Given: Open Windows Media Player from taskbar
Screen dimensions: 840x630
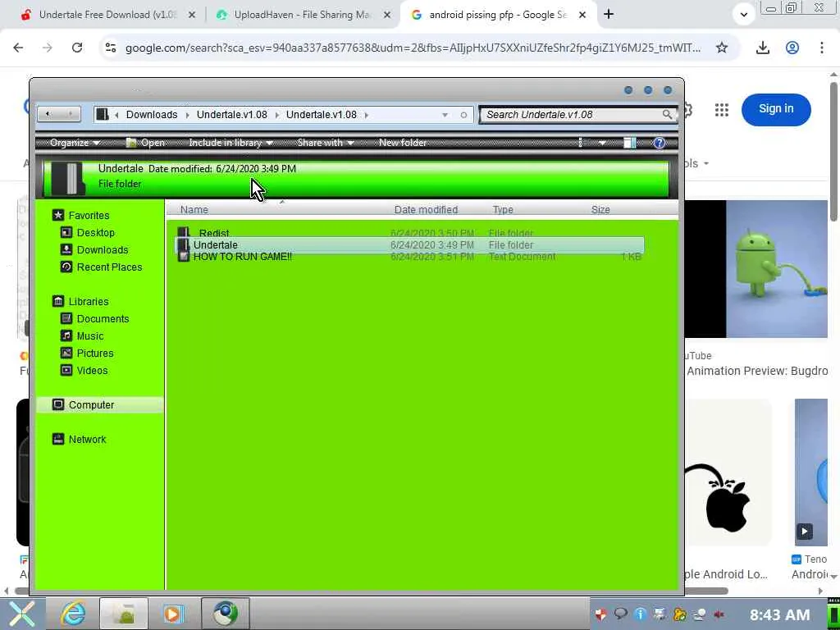Looking at the screenshot, I should (x=174, y=614).
